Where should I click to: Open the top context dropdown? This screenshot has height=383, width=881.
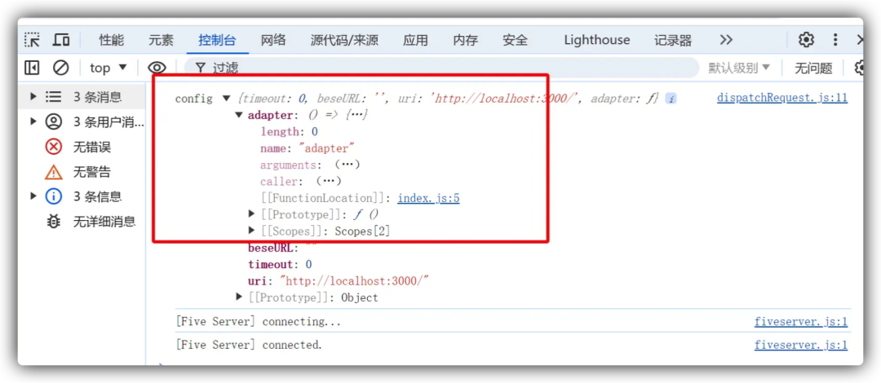click(108, 68)
